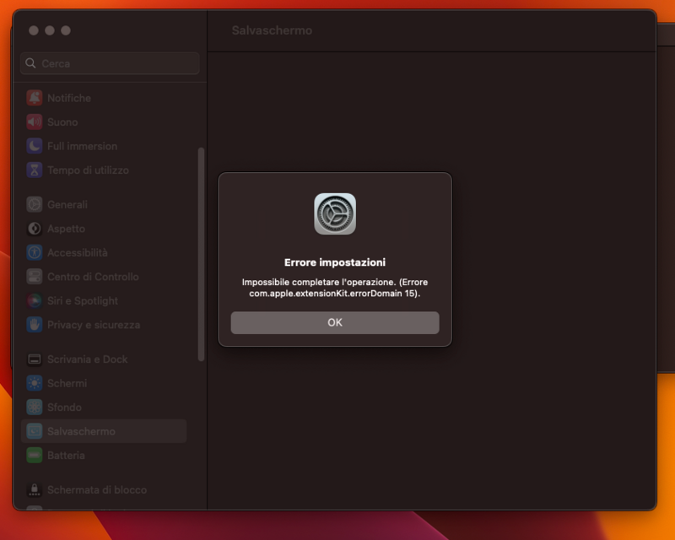Go to Privacy e sicurezza label
Viewport: 675px width, 540px height.
(94, 325)
